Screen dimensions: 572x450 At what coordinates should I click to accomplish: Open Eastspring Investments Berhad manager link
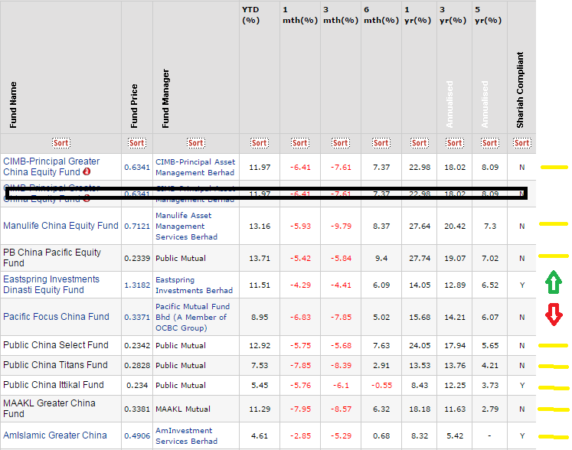(194, 285)
